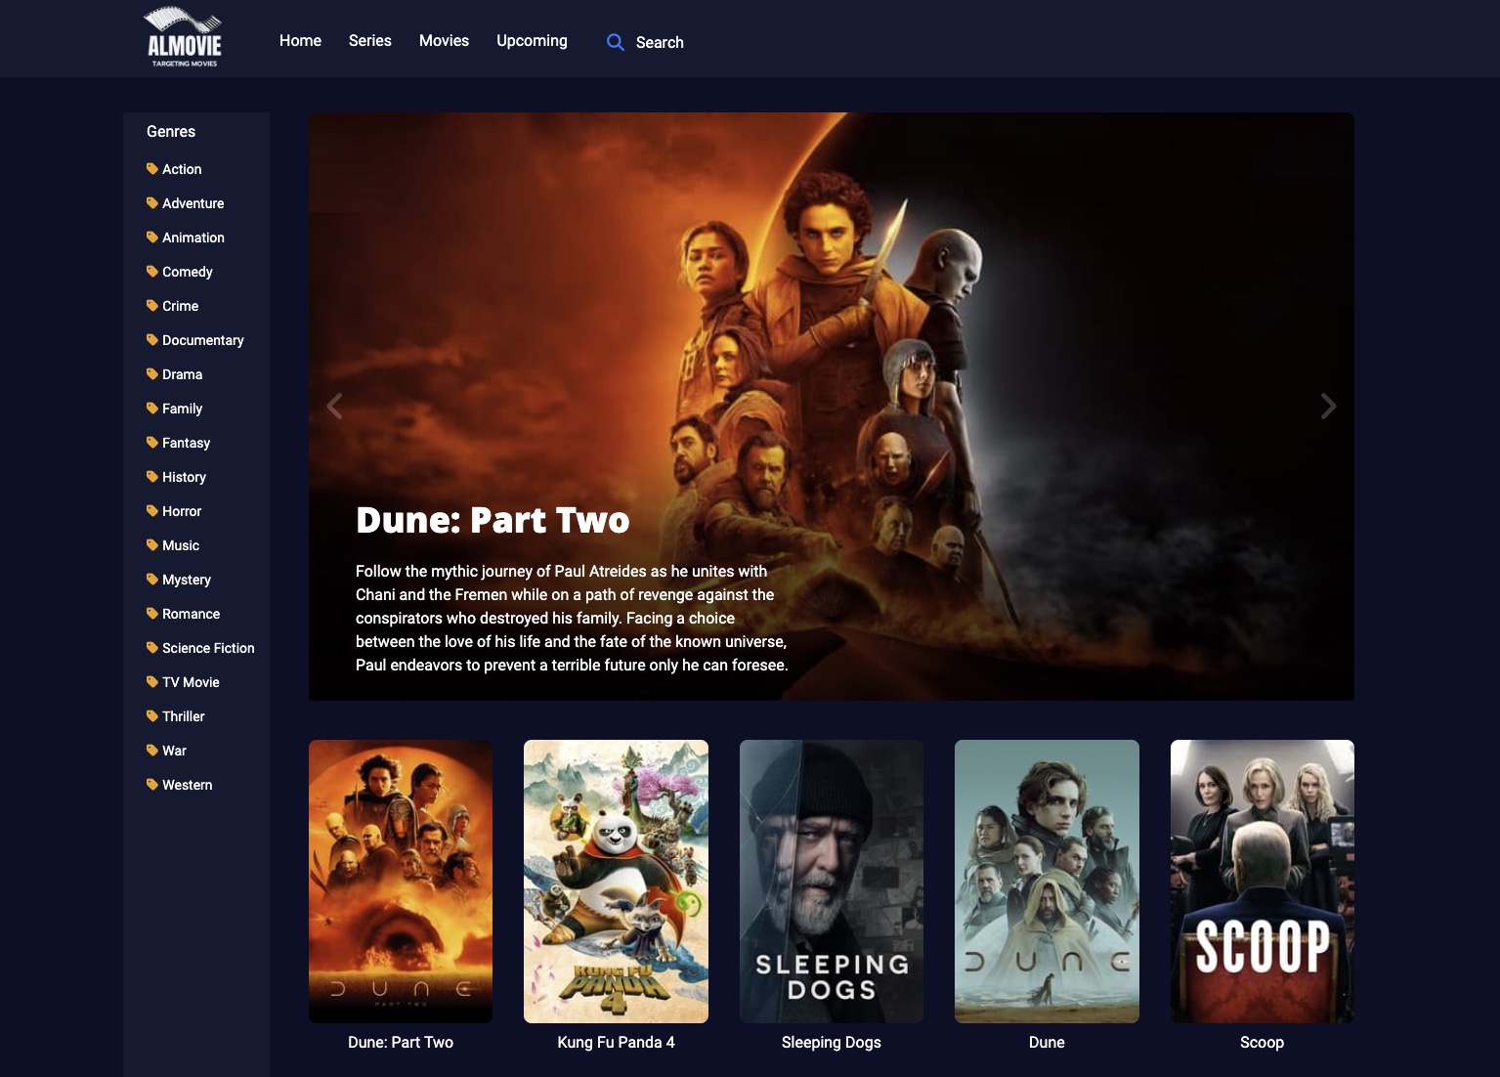Open the Movies nav item
Viewport: 1500px width, 1077px height.
(x=444, y=40)
